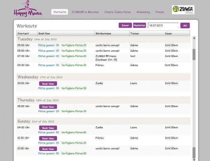Viewport: 210px width, 161px height.
Task: Select the Presse menu item
Action: [x=159, y=12]
